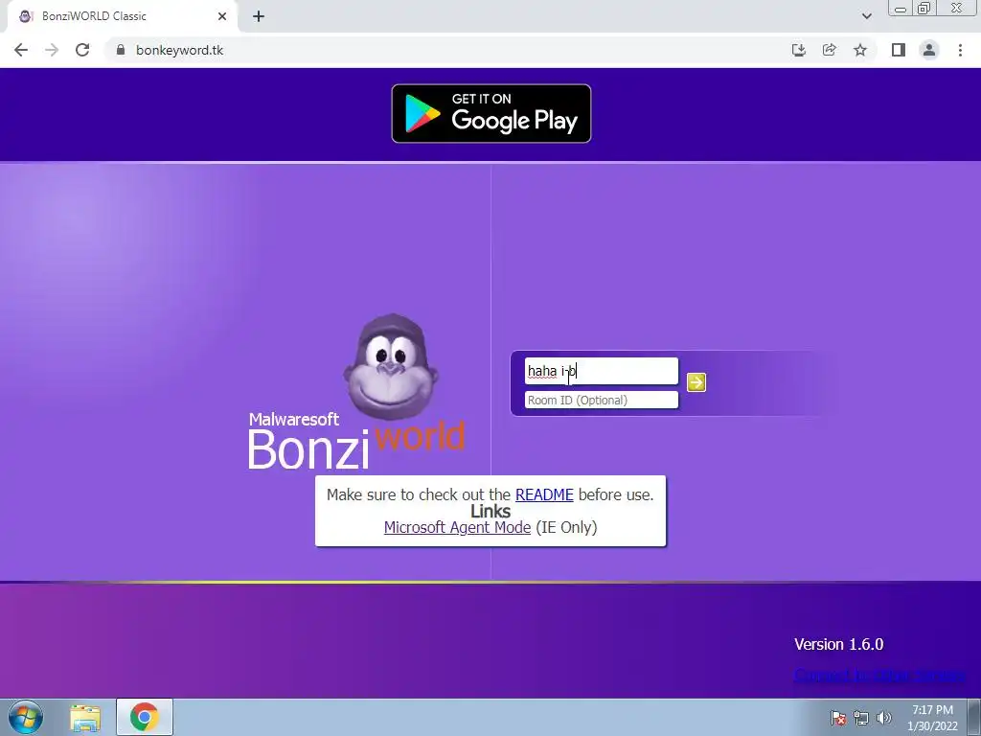Screen dimensions: 981x736
Task: Minimize the Chrome window
Action: [x=901, y=8]
